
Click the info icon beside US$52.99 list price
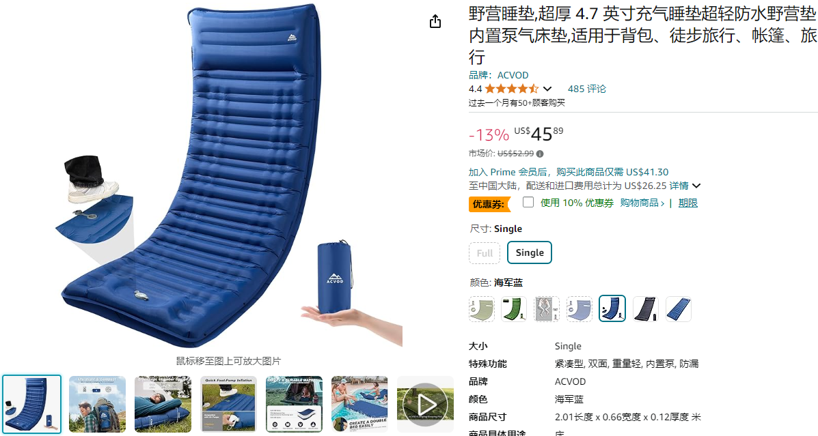(x=540, y=154)
